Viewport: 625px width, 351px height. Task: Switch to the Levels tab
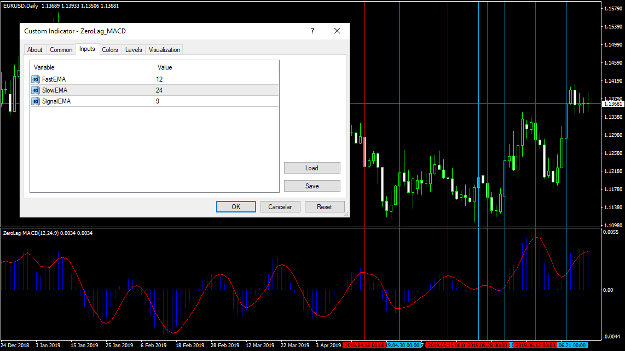tap(134, 50)
